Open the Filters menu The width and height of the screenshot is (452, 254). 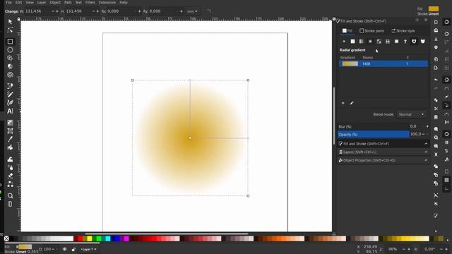90,2
